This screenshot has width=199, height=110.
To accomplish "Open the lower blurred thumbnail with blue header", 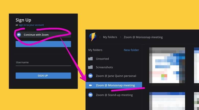I will (167, 101).
